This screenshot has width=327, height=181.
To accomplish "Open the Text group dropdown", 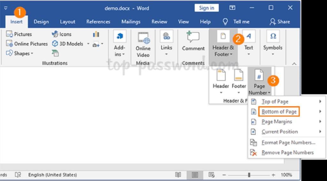I will [x=248, y=43].
